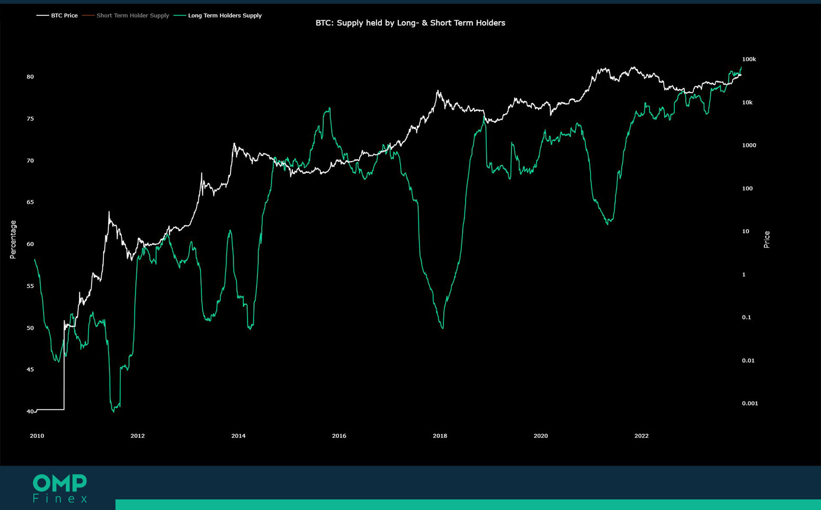The width and height of the screenshot is (821, 510).
Task: Toggle the Long Term Holders Supply legend entry
Action: click(x=218, y=15)
